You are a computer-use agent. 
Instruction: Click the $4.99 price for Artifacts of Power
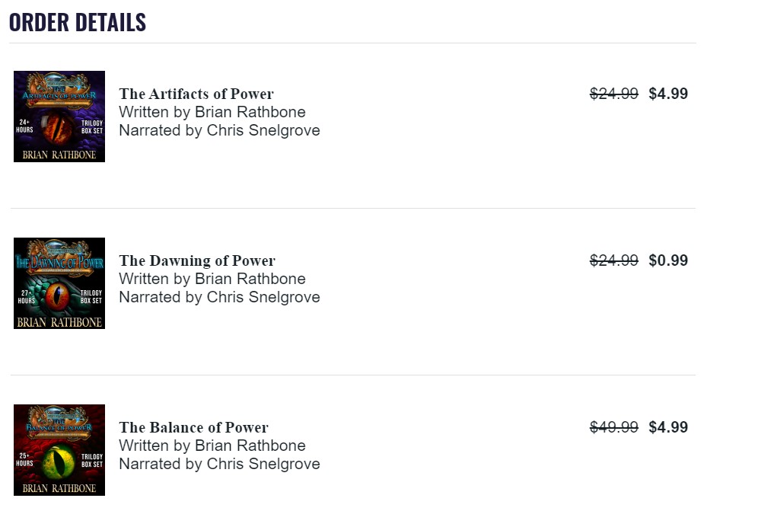[668, 94]
